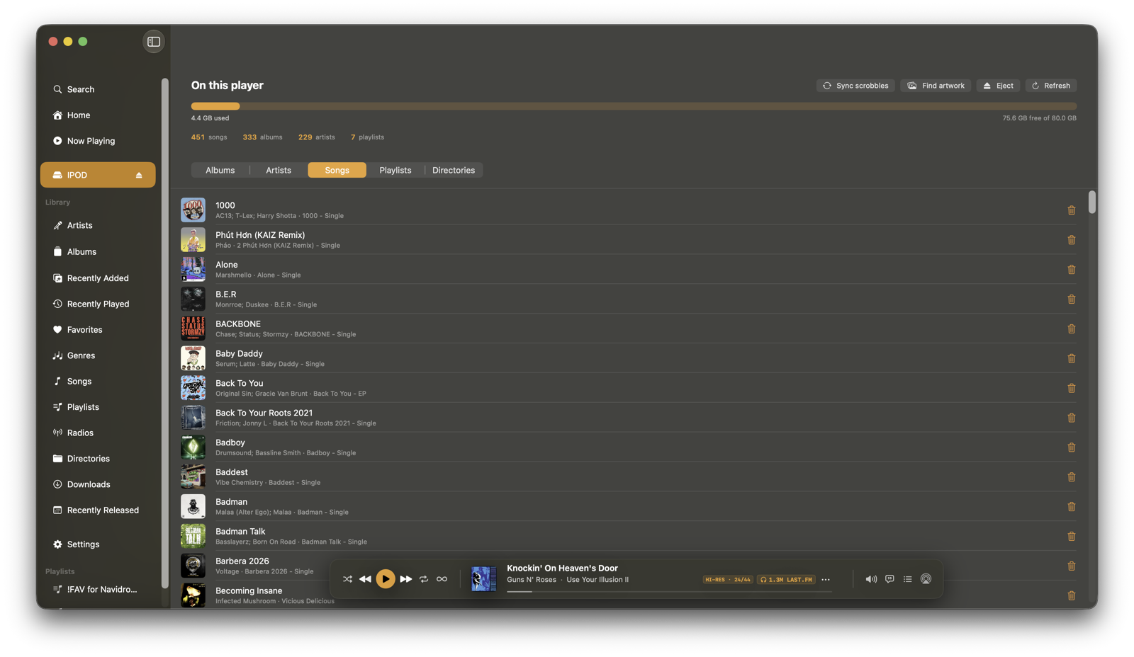
Task: Click the play button
Action: tap(386, 579)
